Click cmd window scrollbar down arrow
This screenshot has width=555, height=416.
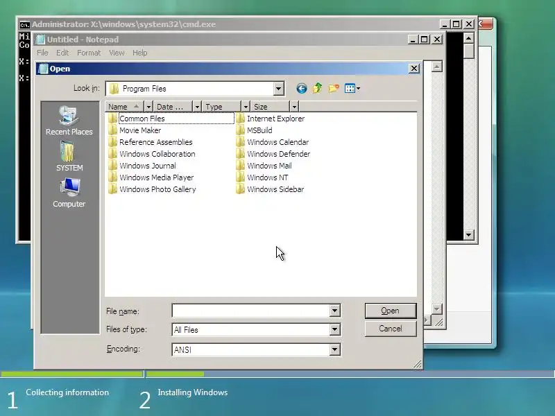tap(469, 235)
